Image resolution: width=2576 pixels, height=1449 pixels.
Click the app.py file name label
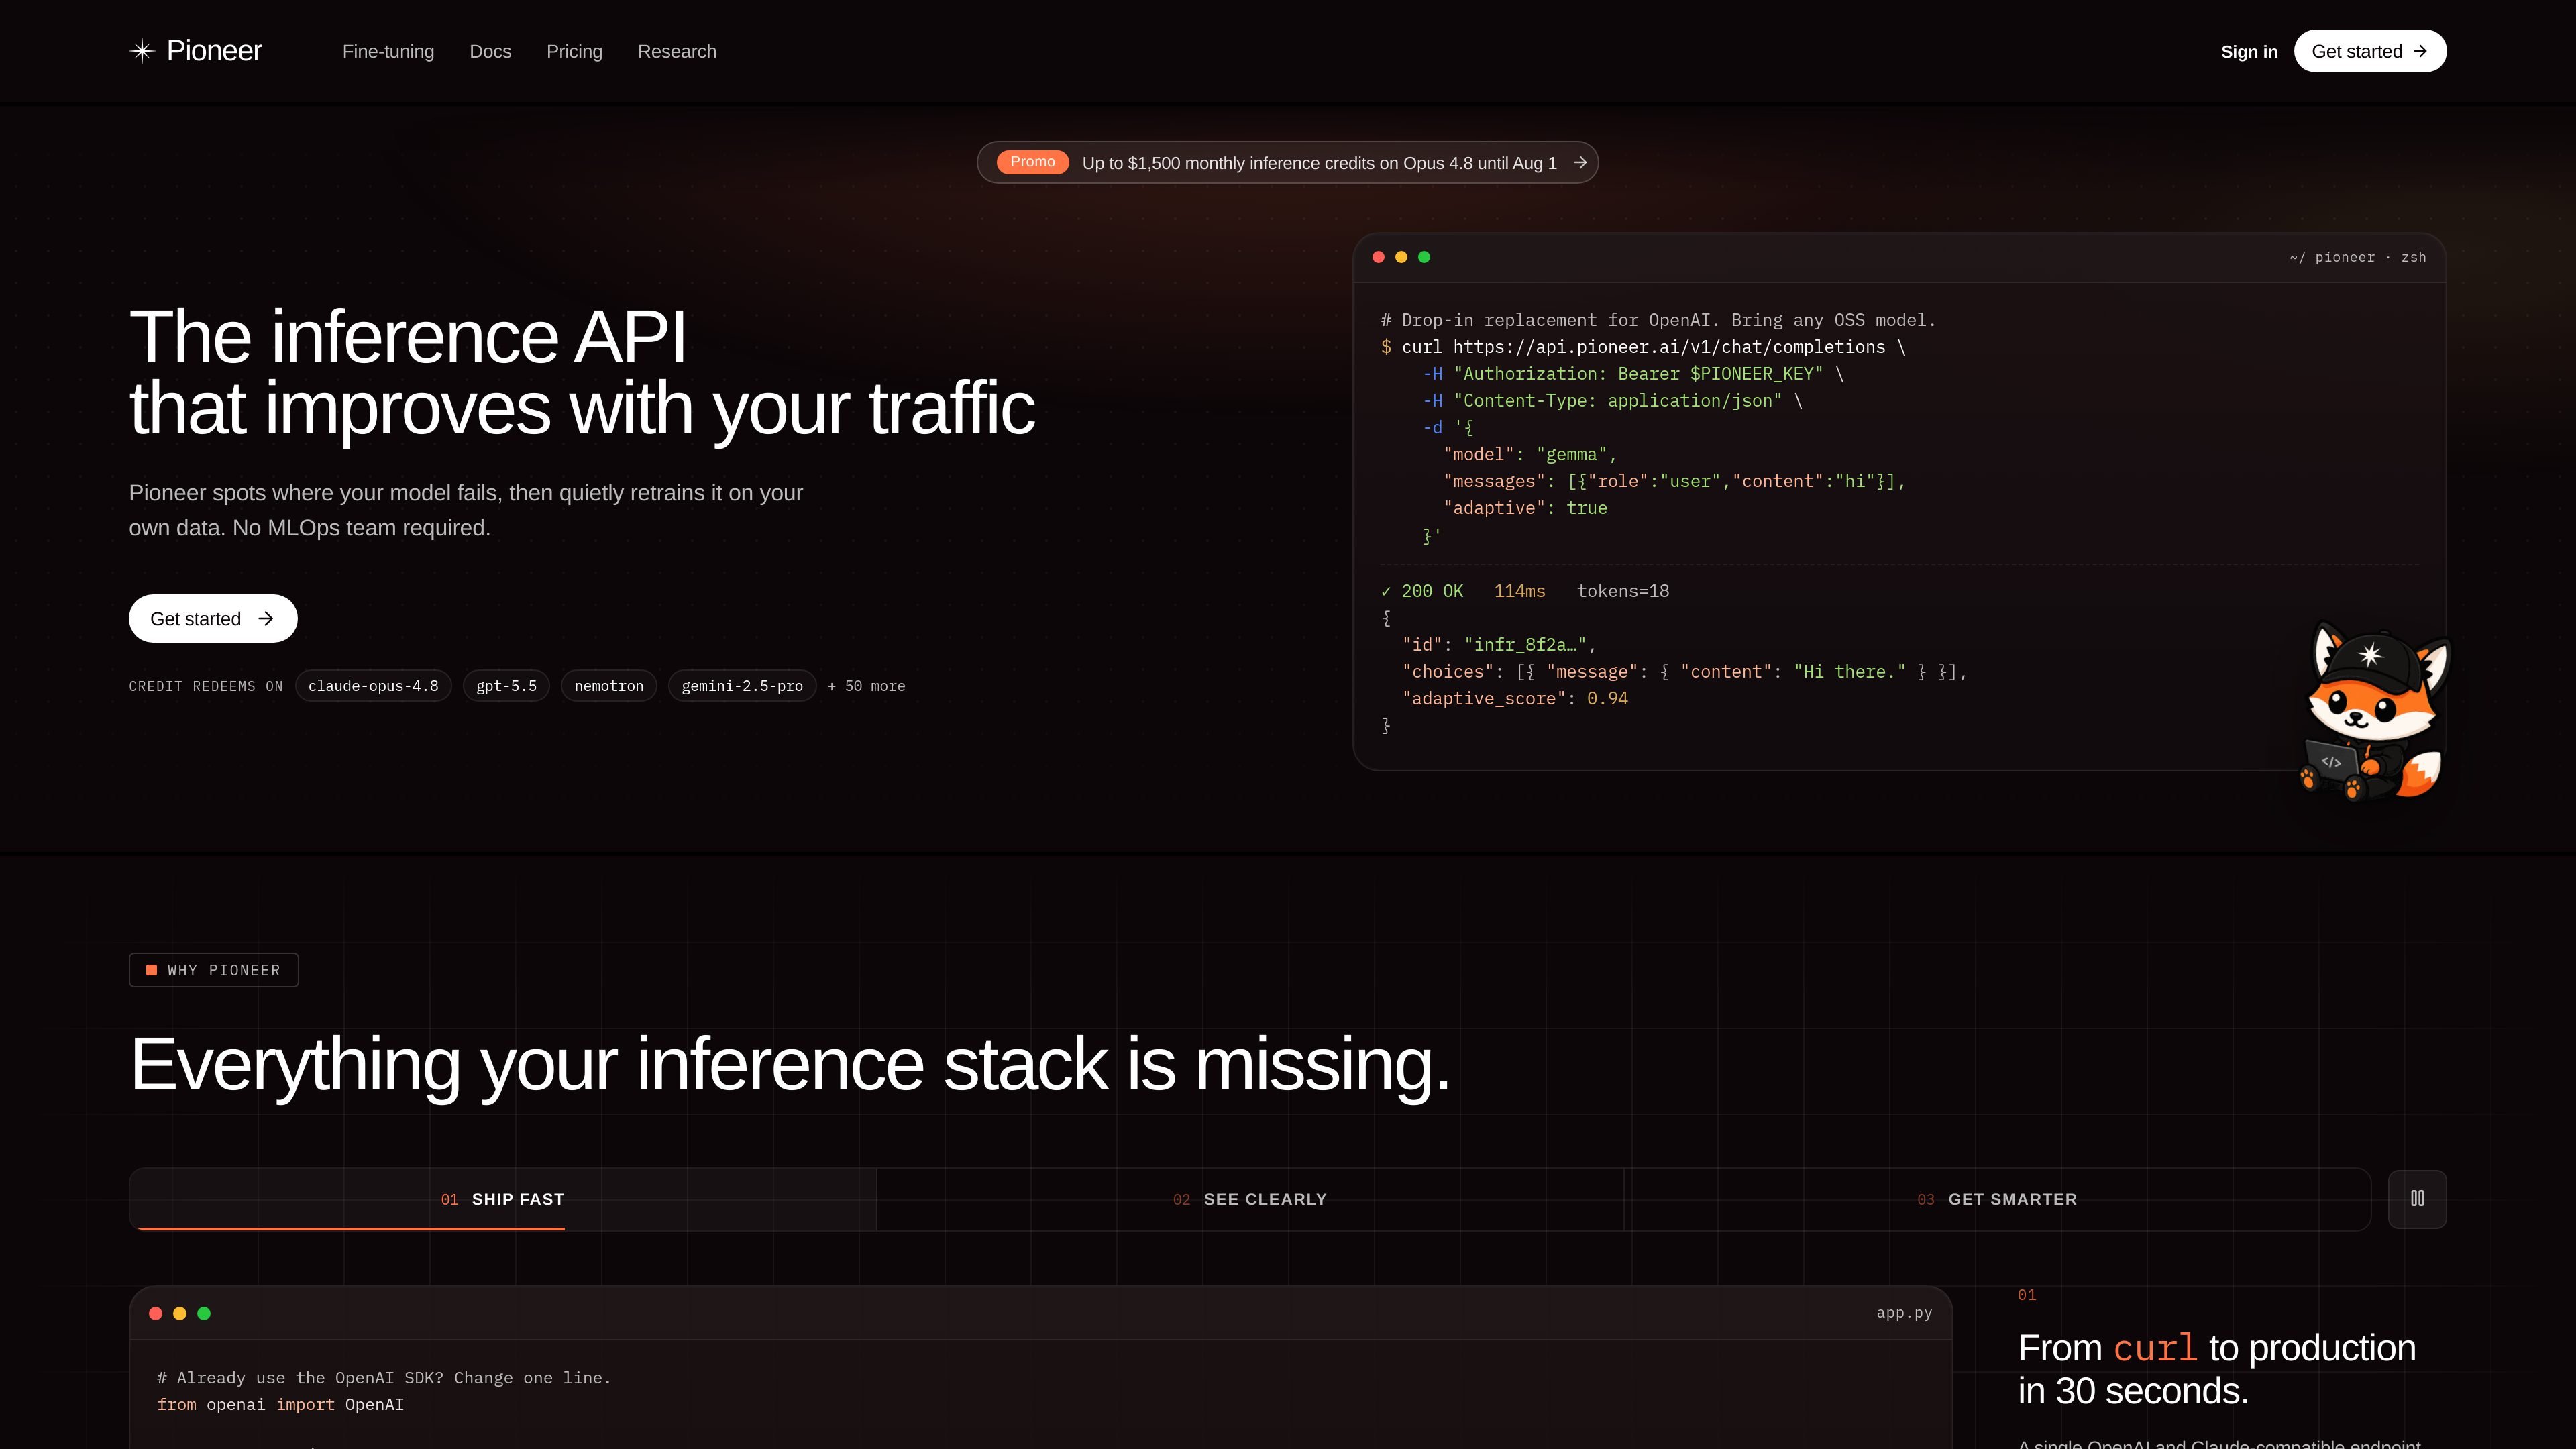pyautogui.click(x=1904, y=1313)
